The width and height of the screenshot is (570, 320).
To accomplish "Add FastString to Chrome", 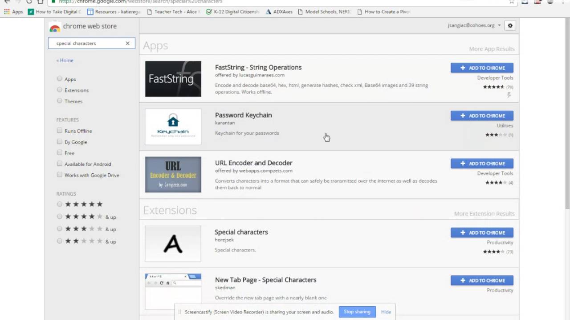I will pyautogui.click(x=482, y=68).
